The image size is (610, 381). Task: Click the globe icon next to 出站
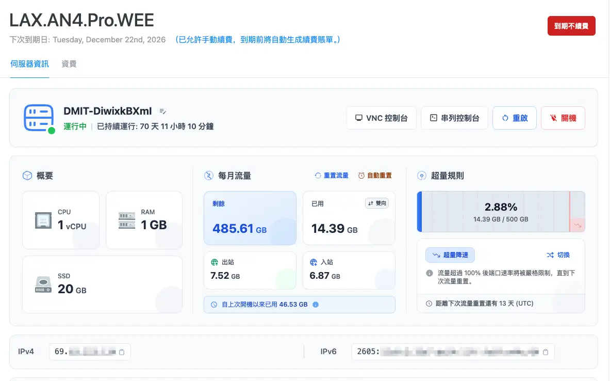(x=215, y=262)
